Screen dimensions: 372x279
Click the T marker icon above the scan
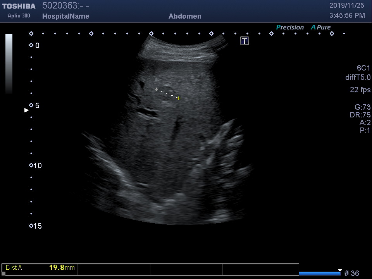coord(245,41)
